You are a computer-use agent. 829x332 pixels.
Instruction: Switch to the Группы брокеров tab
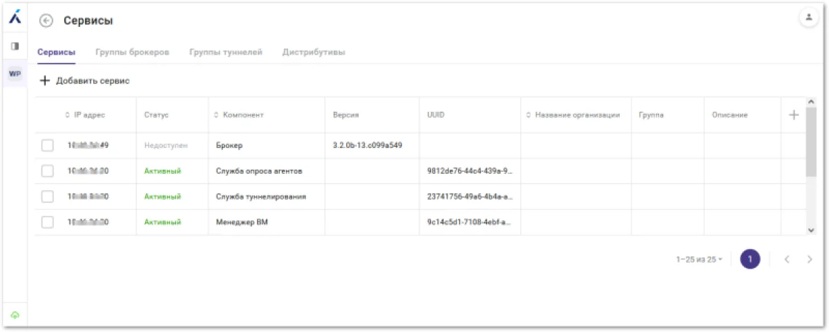coord(132,52)
